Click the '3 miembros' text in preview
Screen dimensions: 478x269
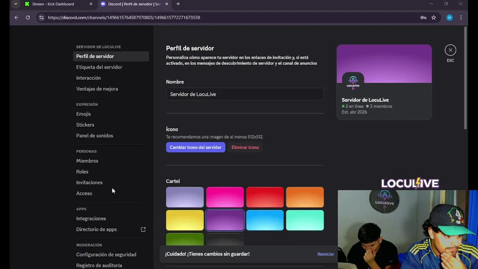point(381,106)
